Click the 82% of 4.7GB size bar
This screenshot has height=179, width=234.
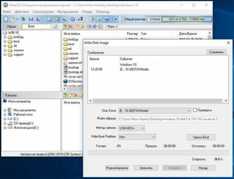[187, 19]
